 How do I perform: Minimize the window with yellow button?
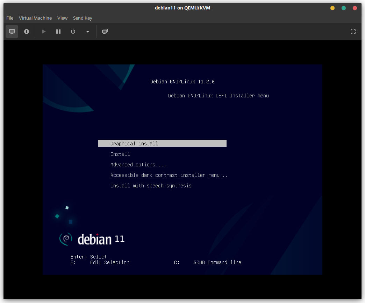tap(332, 8)
